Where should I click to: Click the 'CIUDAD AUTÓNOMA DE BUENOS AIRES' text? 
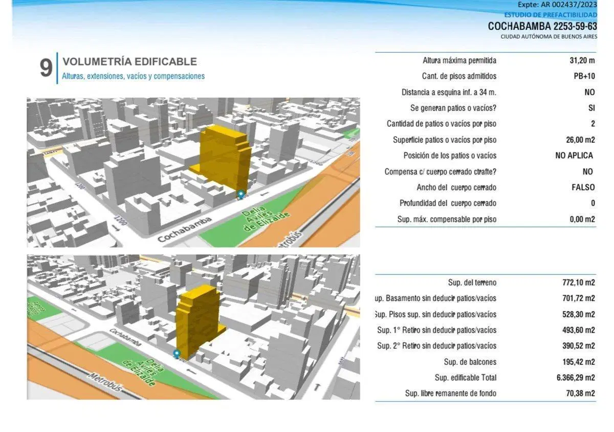(549, 37)
